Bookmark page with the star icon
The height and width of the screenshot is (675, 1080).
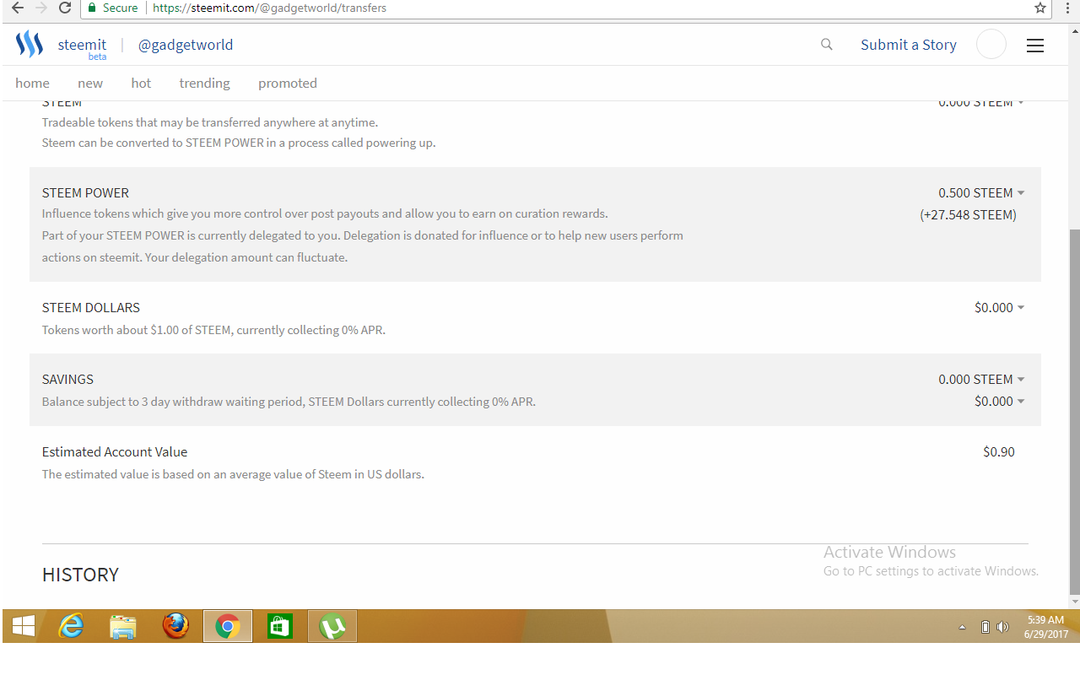click(x=1040, y=8)
